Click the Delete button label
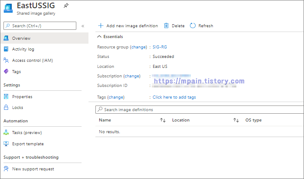This screenshot has height=179, width=304. [x=178, y=26]
